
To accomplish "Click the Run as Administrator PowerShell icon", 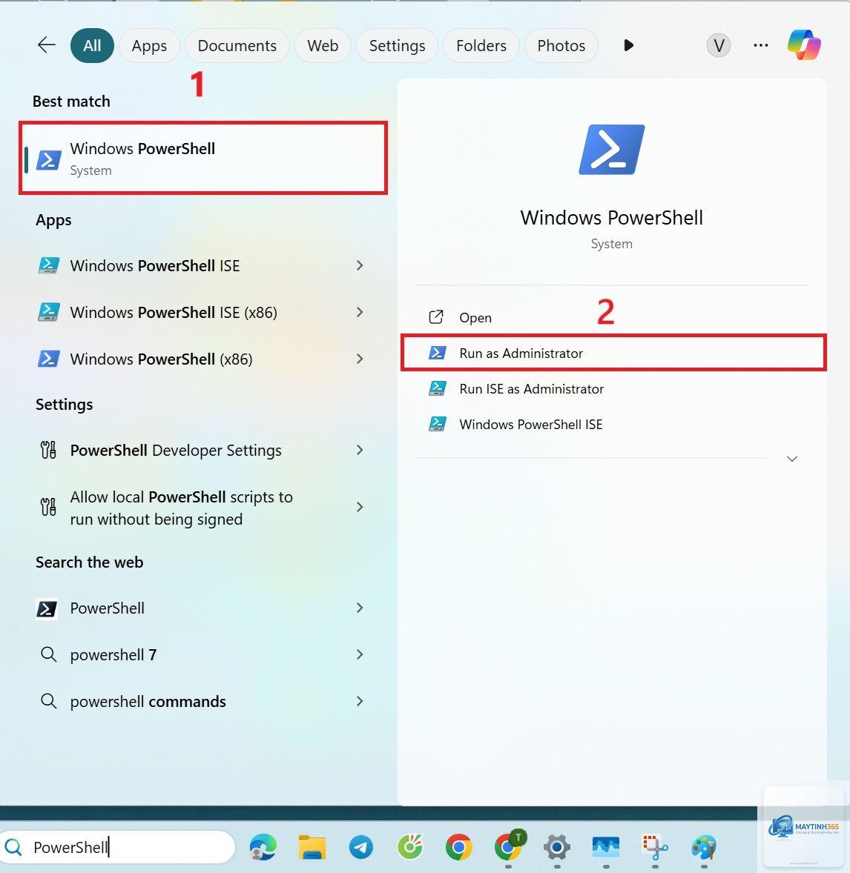I will tap(437, 353).
